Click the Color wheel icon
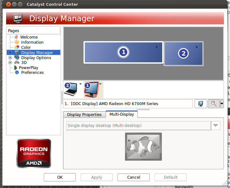Image resolution: width=230 pixels, height=188 pixels. click(x=17, y=47)
